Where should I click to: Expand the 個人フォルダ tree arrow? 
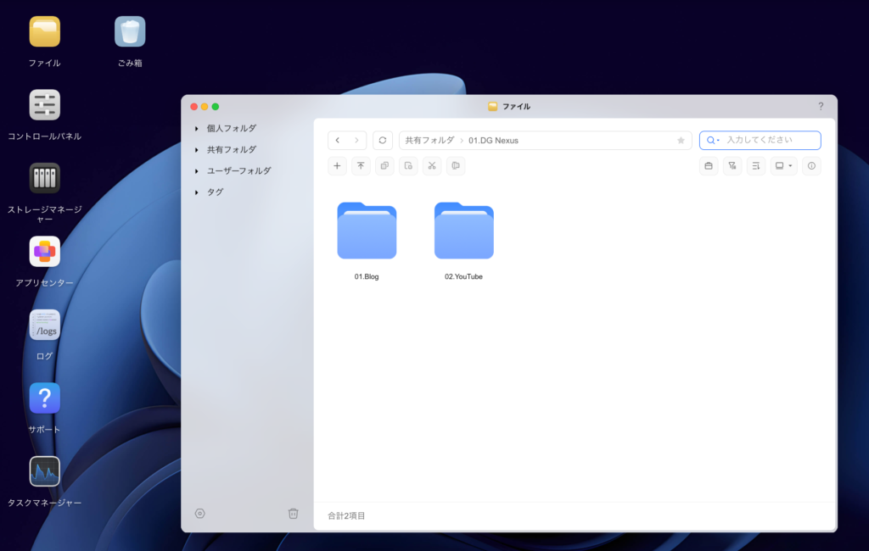tap(196, 129)
